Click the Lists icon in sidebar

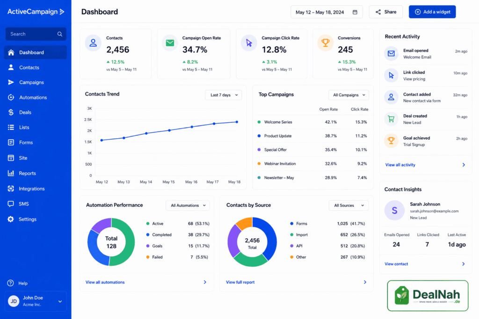[11, 127]
